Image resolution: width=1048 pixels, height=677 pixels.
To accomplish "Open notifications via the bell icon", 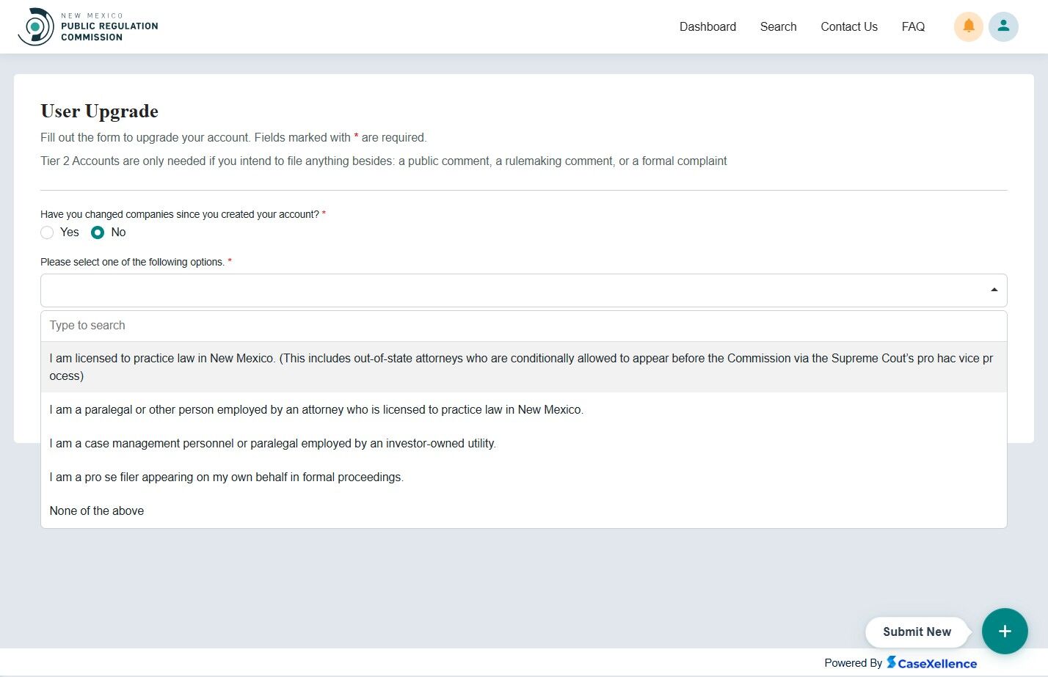I will [968, 26].
